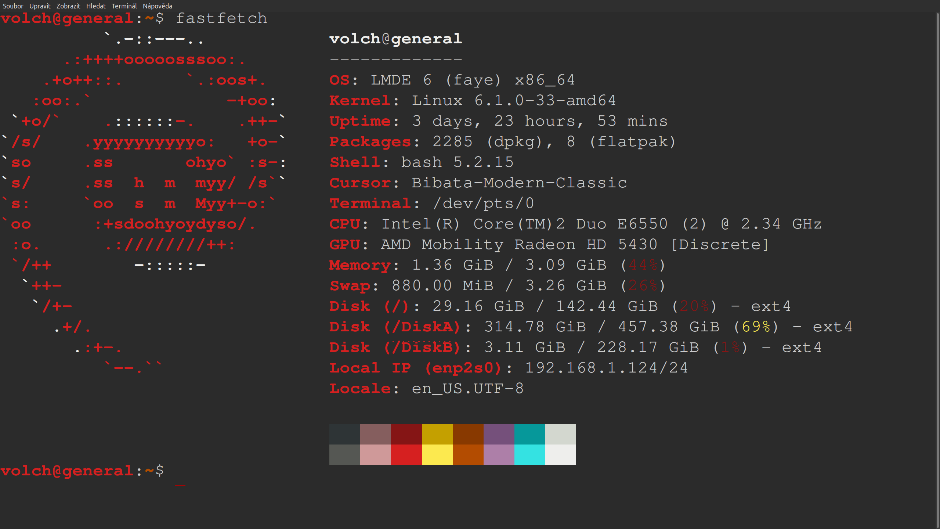Click the light pink color block
940x529 pixels.
[375, 455]
